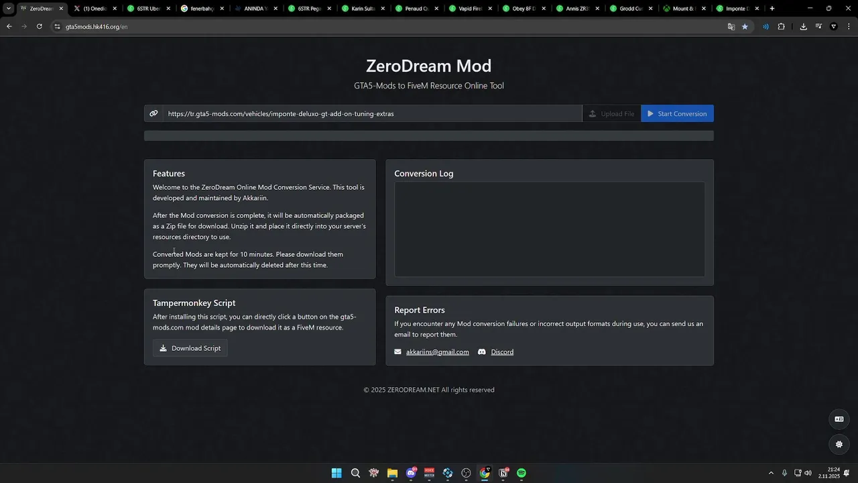
Task: Click inside the Conversion Log box
Action: [549, 229]
